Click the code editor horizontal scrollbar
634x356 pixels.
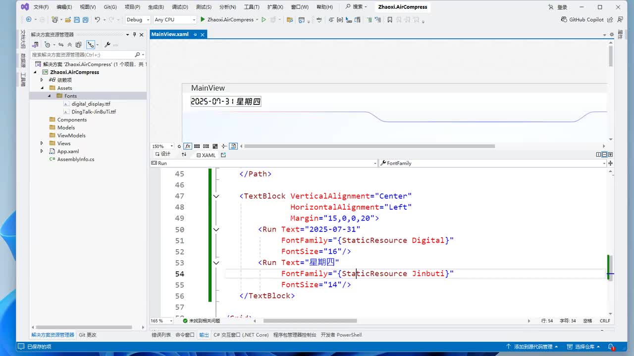pyautogui.click(x=310, y=321)
